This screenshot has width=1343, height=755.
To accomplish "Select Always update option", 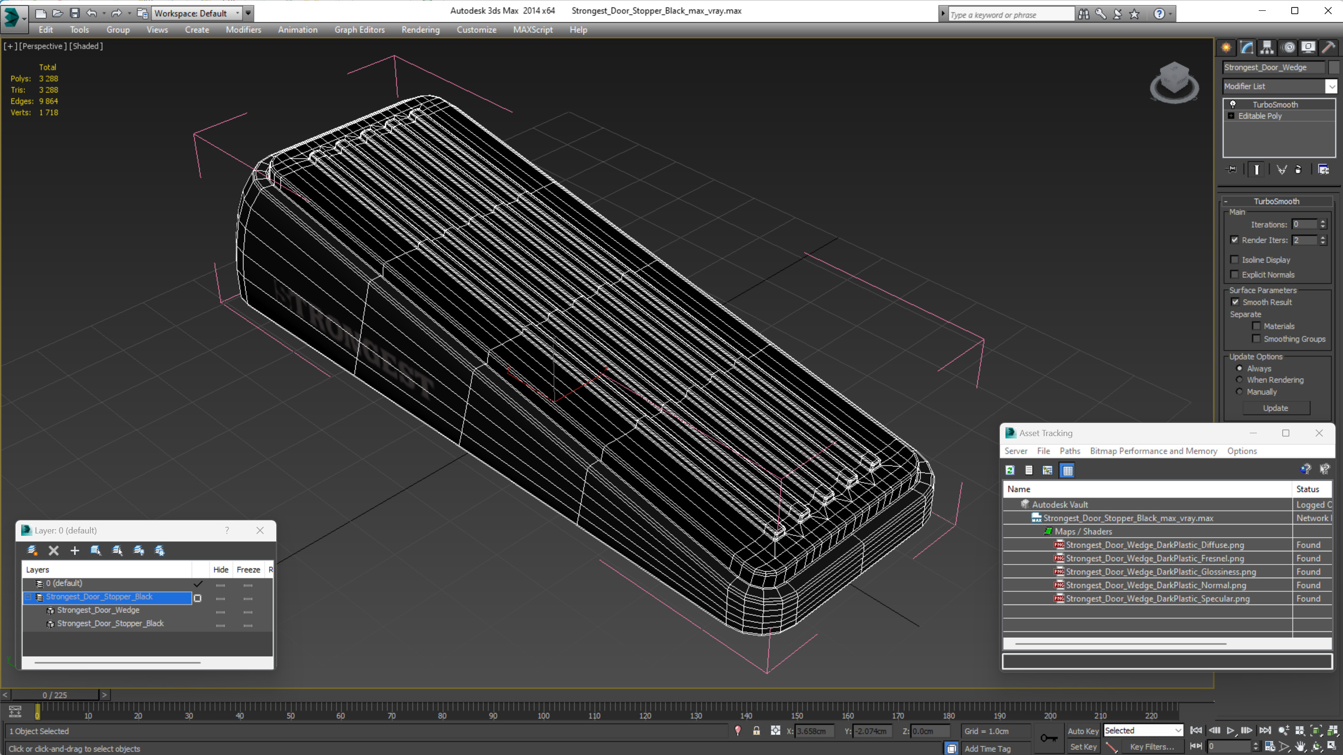I will [x=1240, y=368].
